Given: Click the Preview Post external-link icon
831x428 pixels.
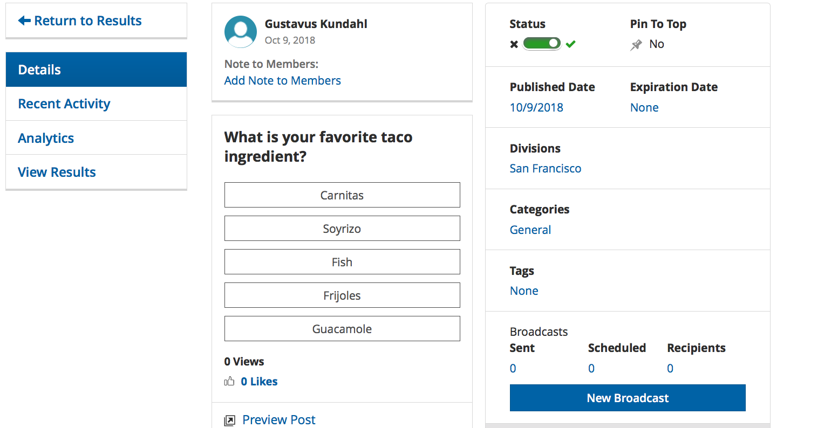Looking at the screenshot, I should click(230, 420).
